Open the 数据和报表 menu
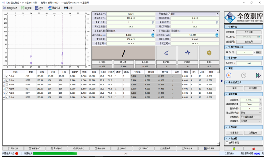Viewport: 264px width, 157px height. (x=10, y=7)
